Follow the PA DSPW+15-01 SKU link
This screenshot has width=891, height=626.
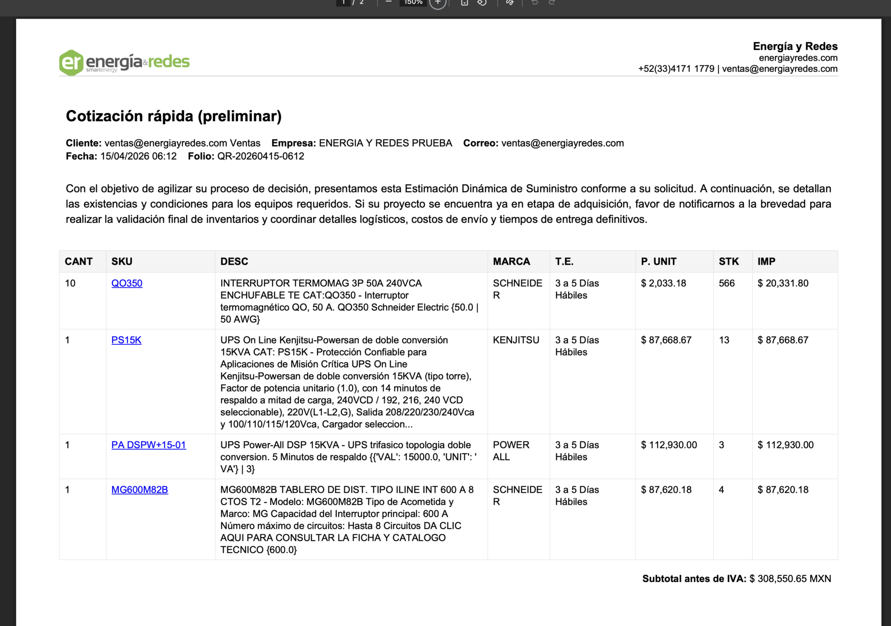(148, 445)
